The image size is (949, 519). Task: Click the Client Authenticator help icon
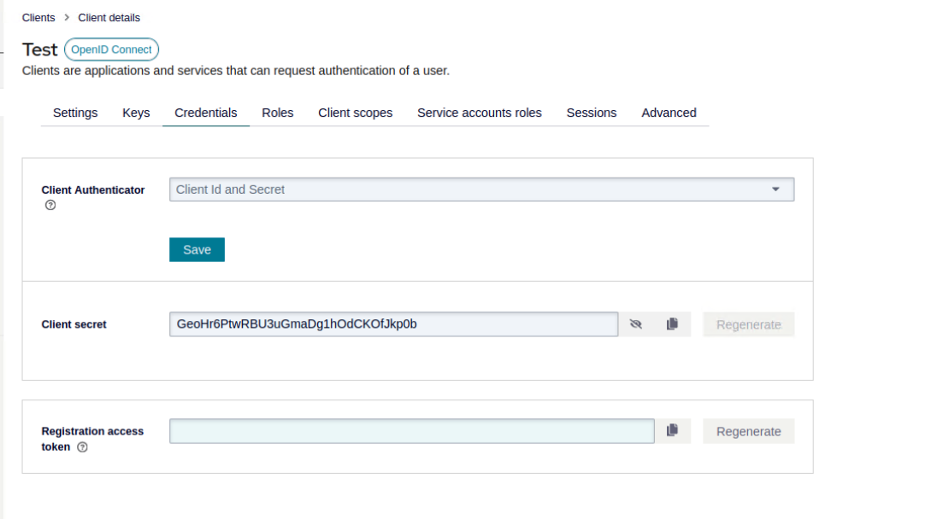[x=50, y=205]
